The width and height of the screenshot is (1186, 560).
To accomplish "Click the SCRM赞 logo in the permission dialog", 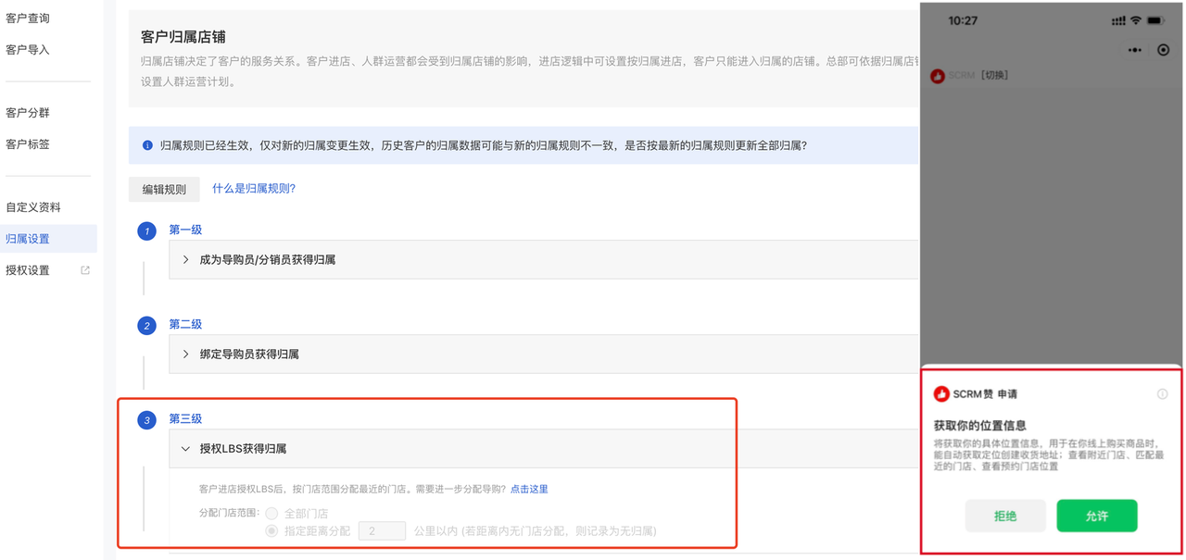I will click(x=941, y=394).
